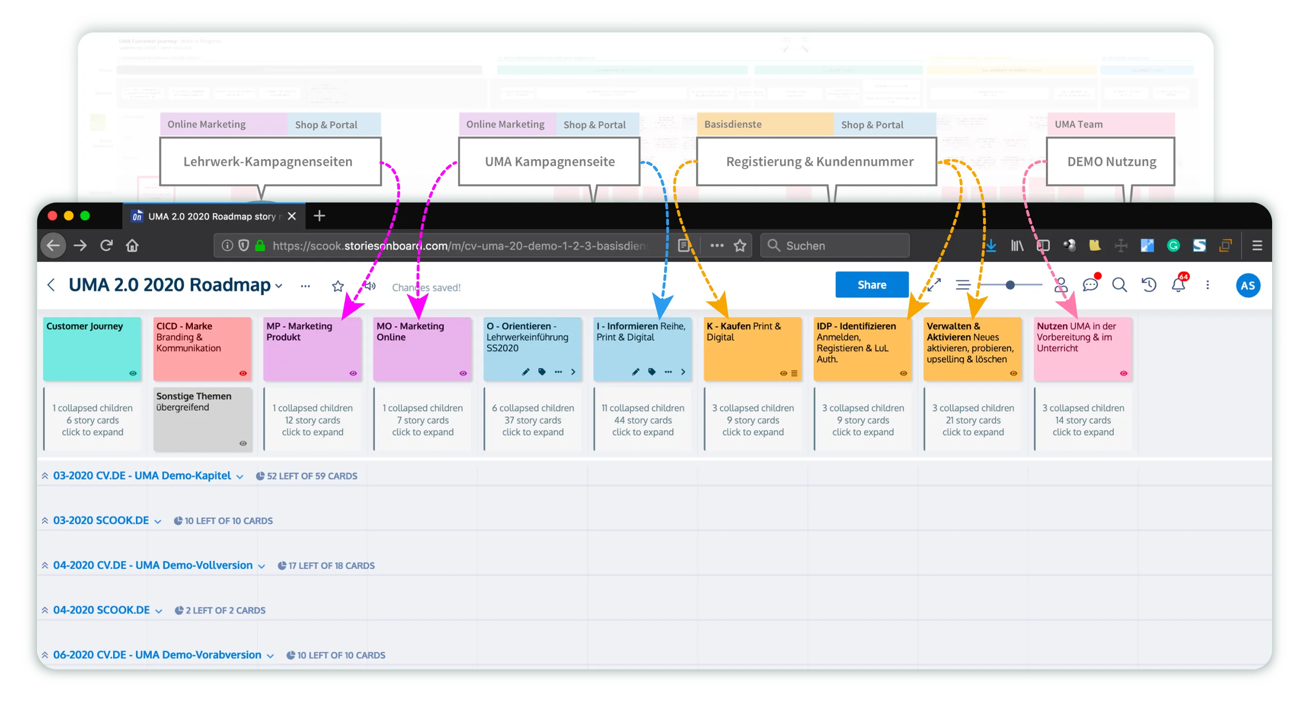Favorite the roadmap with the star icon
The height and width of the screenshot is (701, 1305).
pyautogui.click(x=338, y=286)
